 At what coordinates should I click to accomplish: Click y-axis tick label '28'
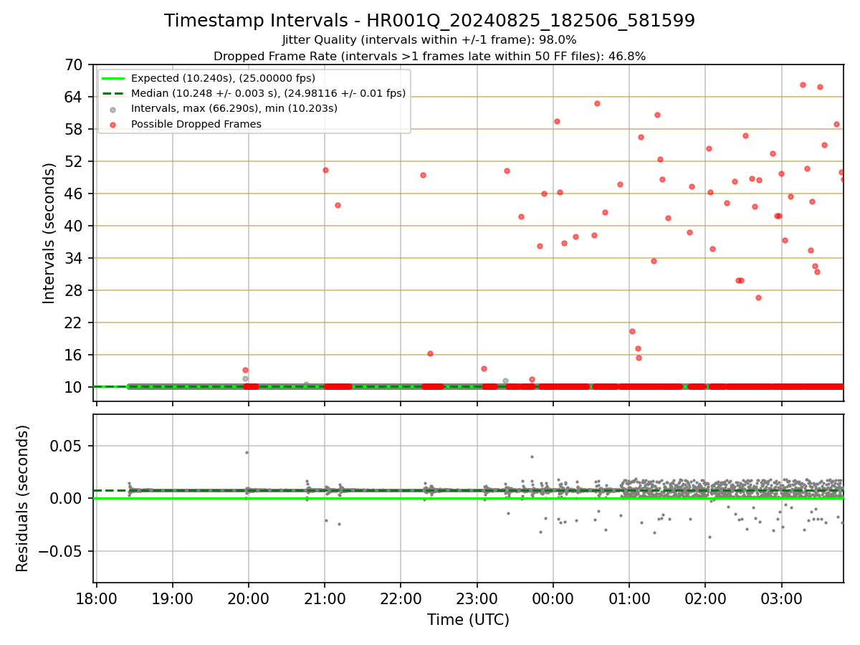(75, 290)
